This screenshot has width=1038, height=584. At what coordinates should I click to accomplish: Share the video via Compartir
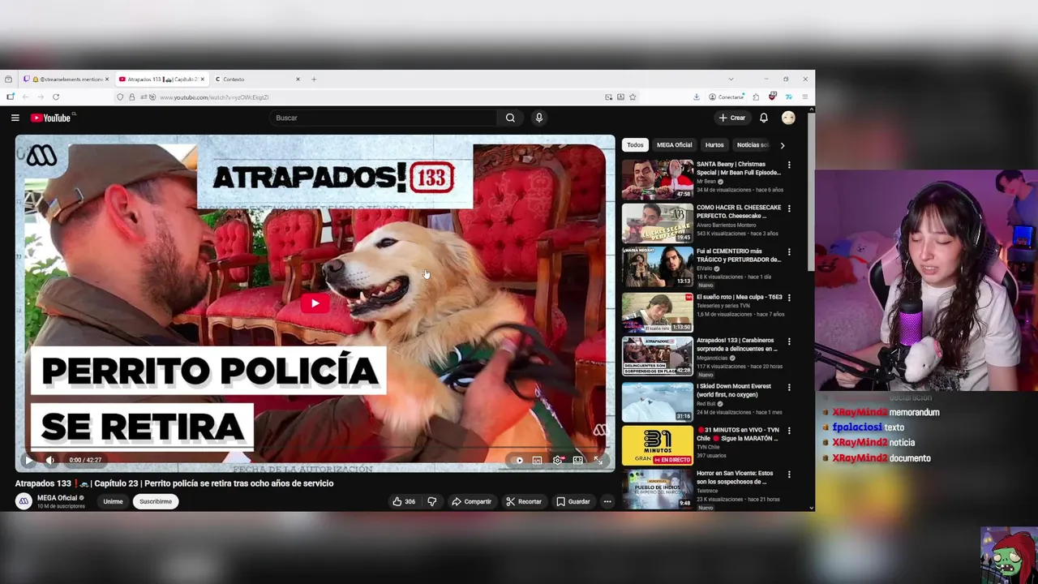pos(471,501)
